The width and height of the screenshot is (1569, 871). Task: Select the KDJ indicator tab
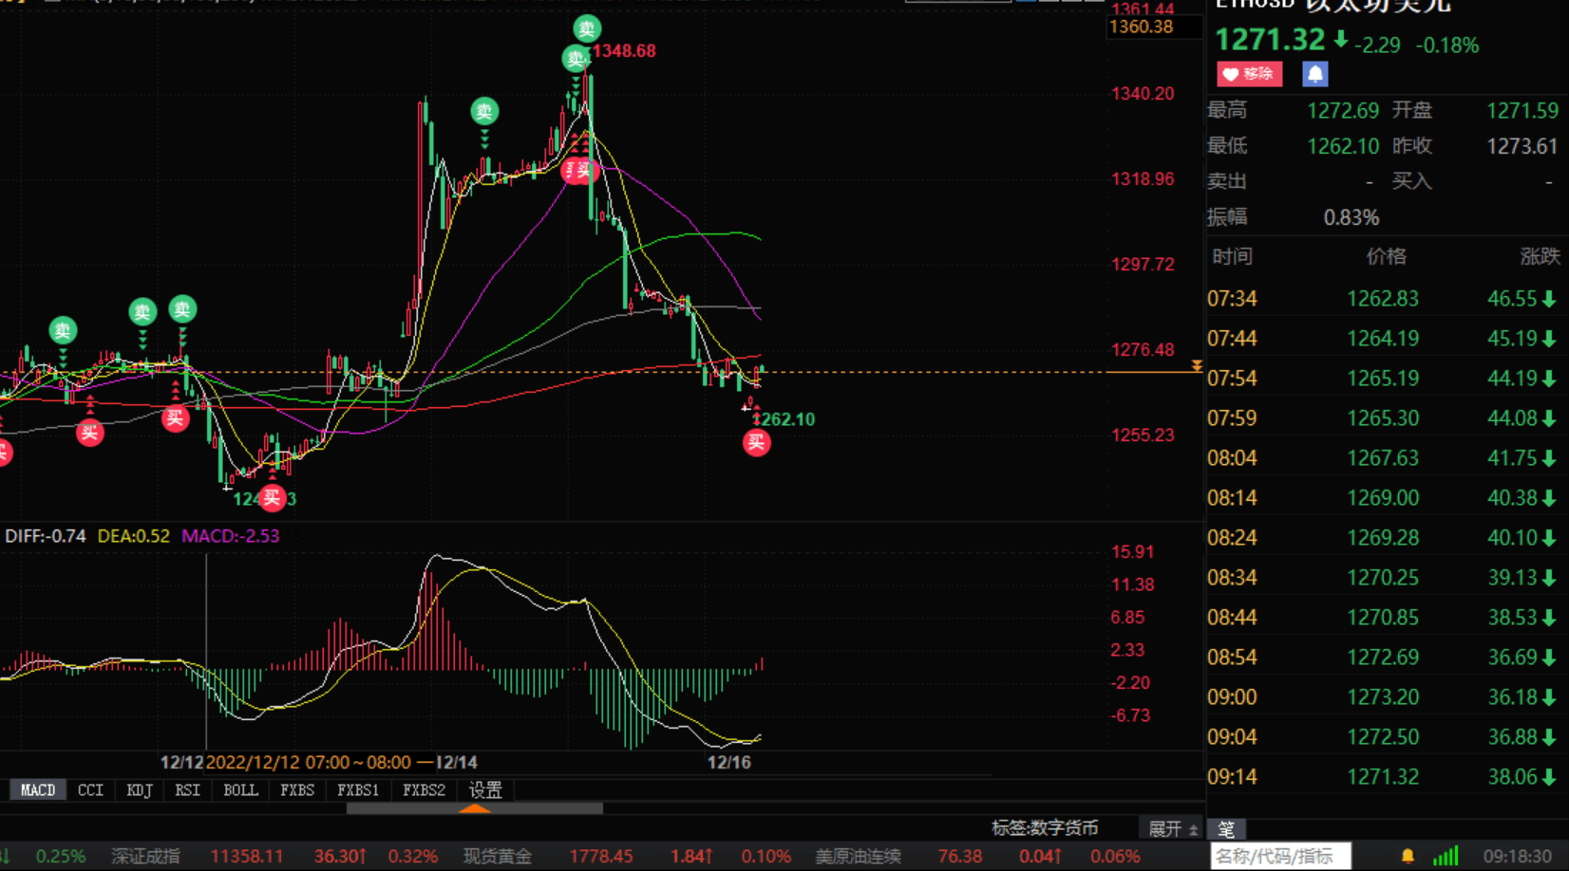coord(140,790)
